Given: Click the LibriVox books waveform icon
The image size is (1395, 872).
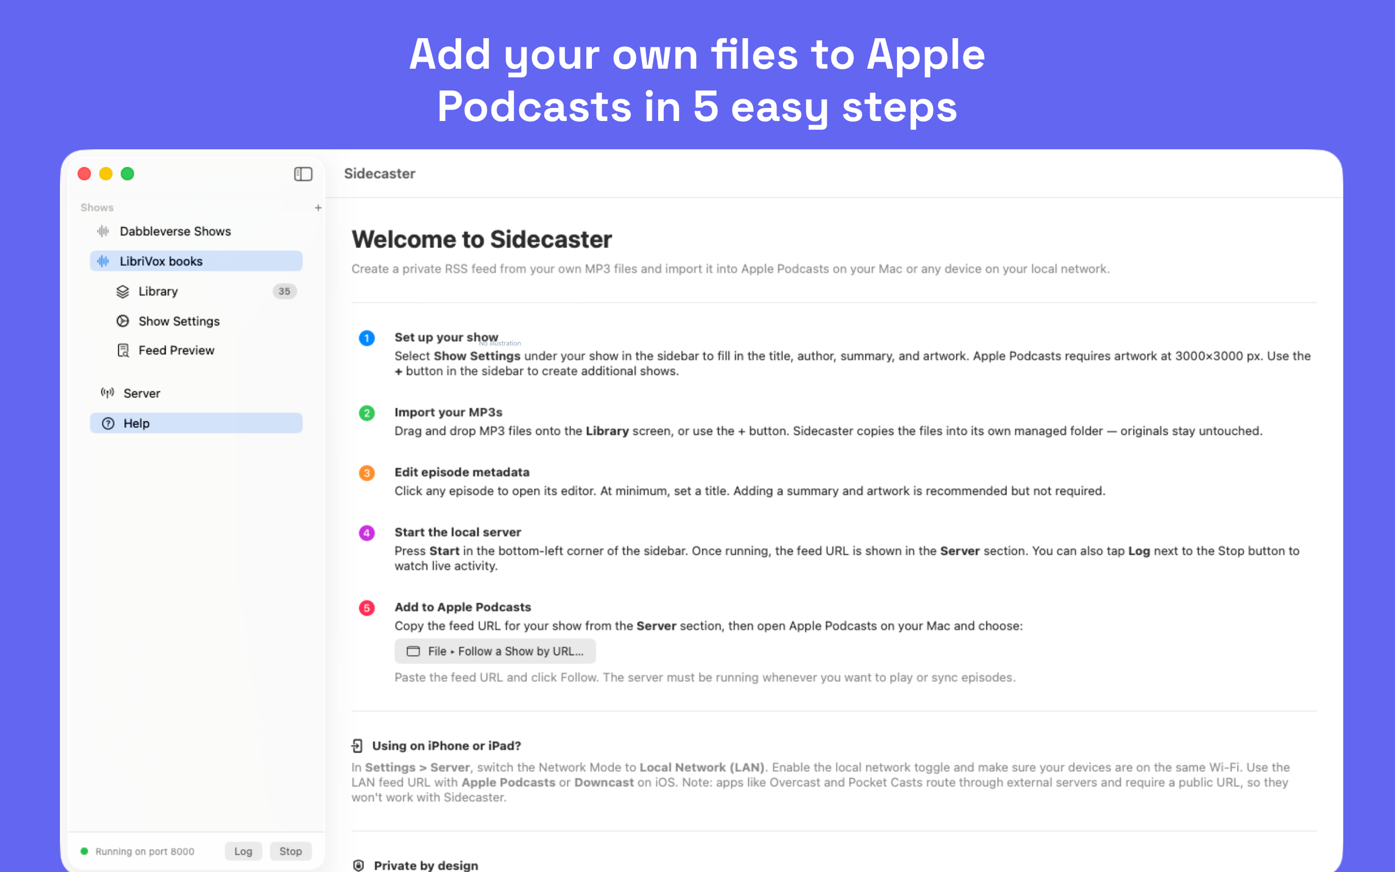Looking at the screenshot, I should point(103,261).
